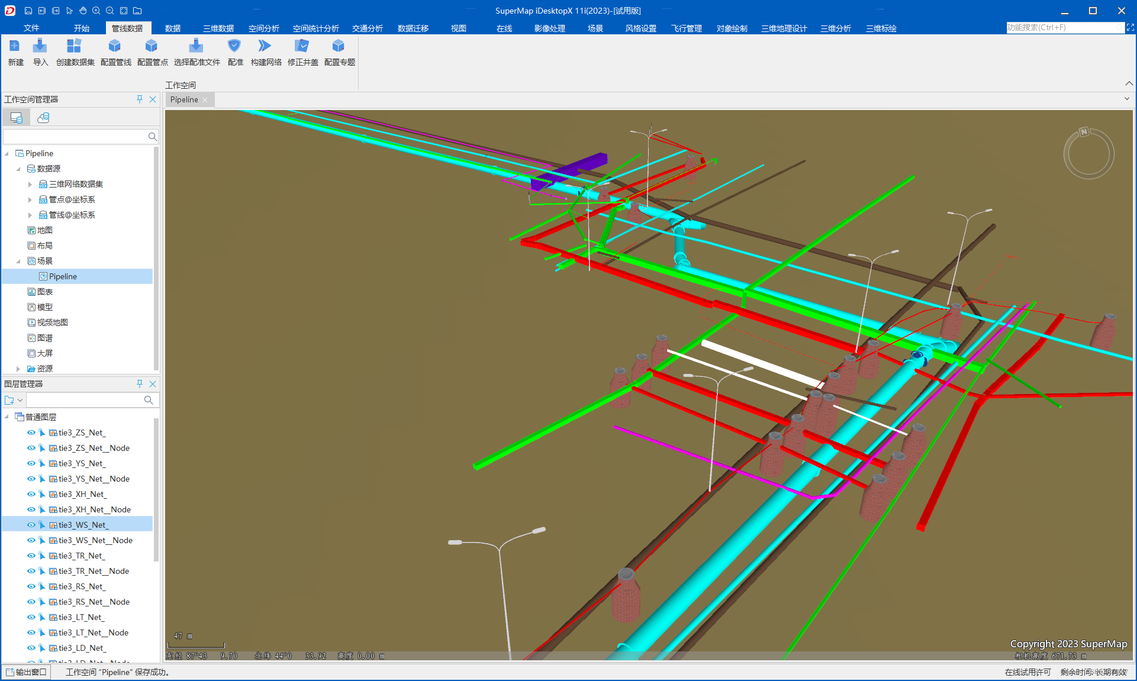Click 选择配准文件 select registration file
The width and height of the screenshot is (1137, 681).
pyautogui.click(x=197, y=52)
